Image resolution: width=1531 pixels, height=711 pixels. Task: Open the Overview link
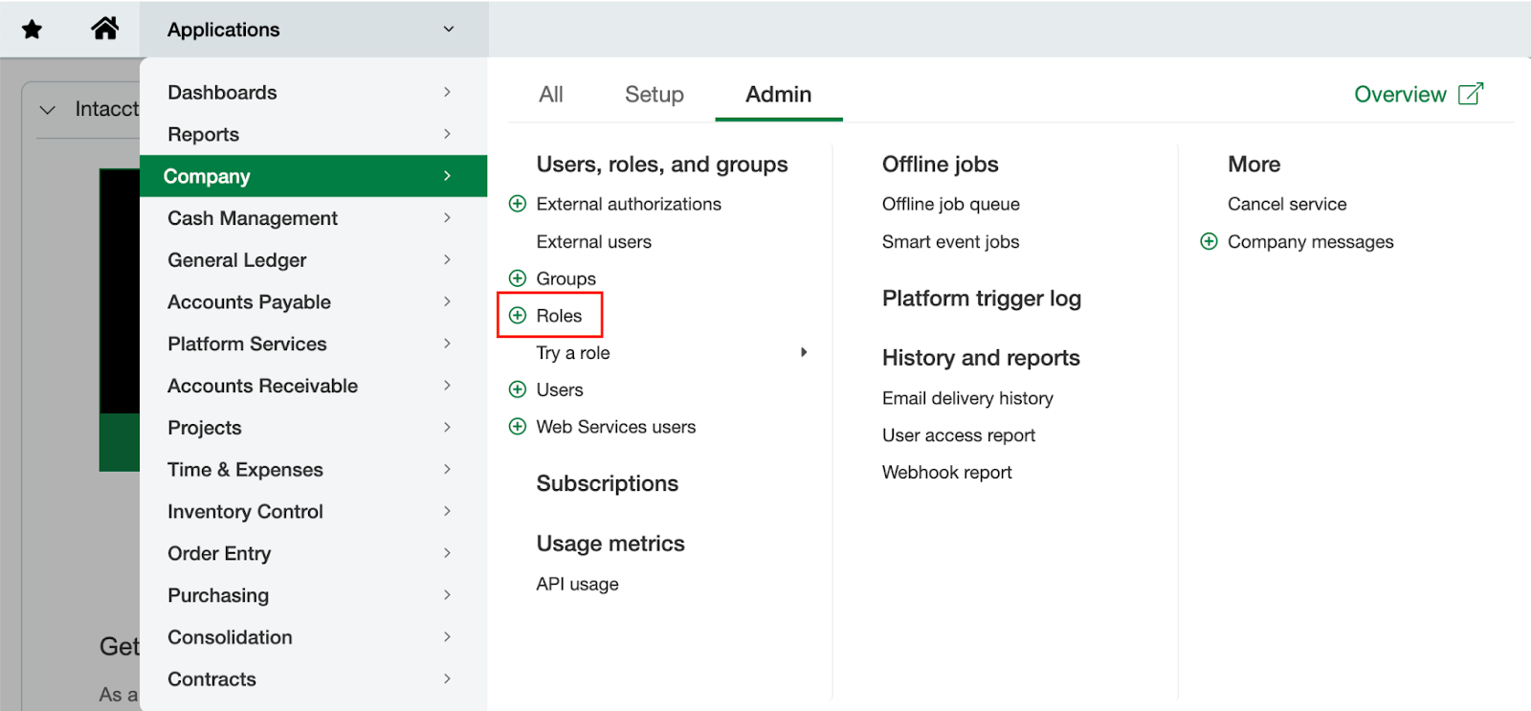coord(1400,95)
